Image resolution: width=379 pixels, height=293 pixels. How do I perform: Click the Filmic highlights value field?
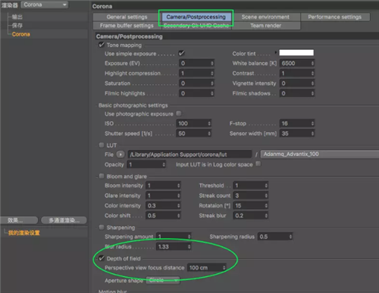[x=196, y=93]
